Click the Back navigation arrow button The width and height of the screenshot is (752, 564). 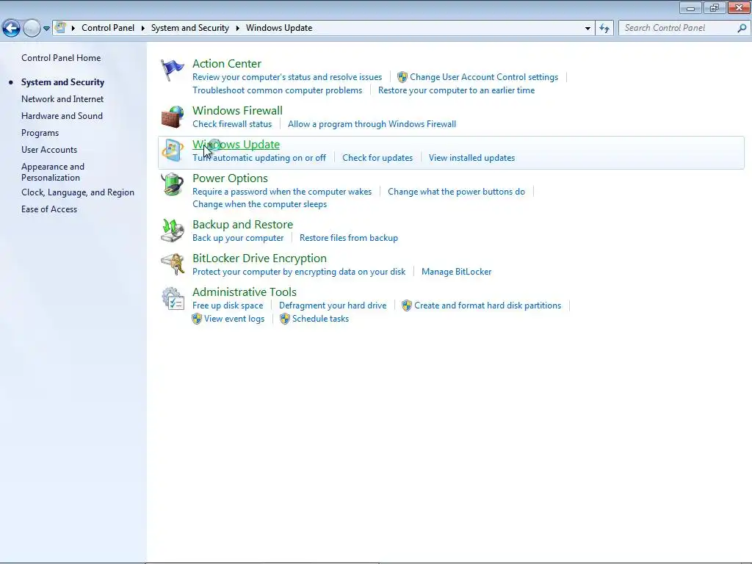(x=12, y=29)
